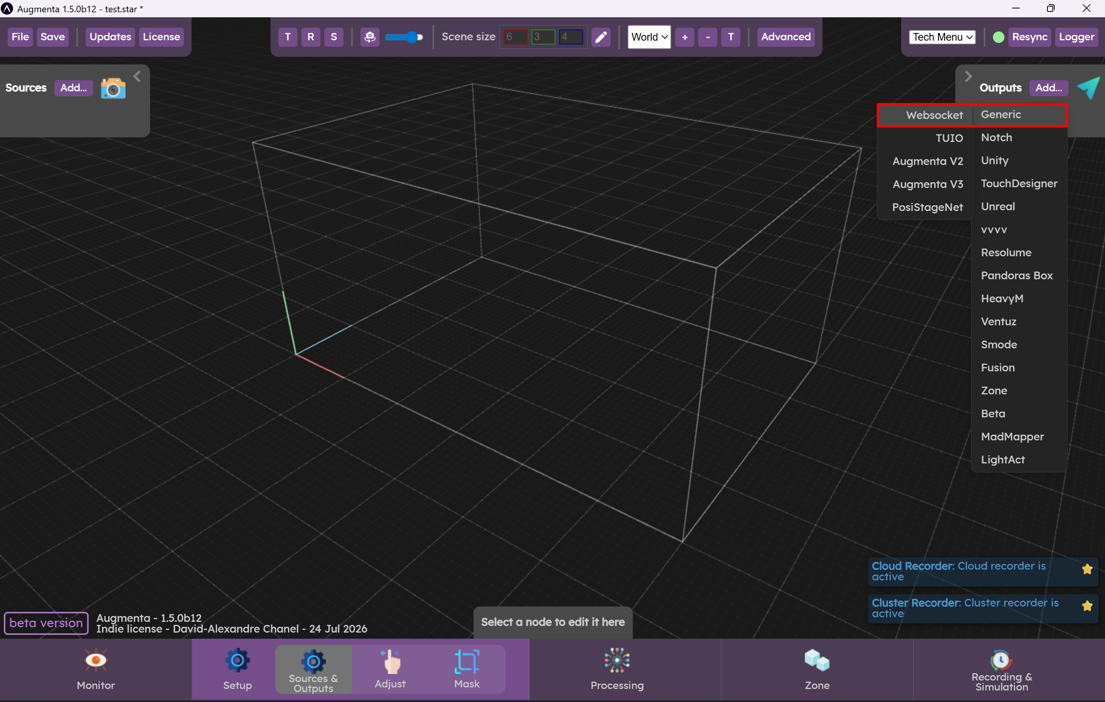Adjust the blue camera slider

coord(412,37)
